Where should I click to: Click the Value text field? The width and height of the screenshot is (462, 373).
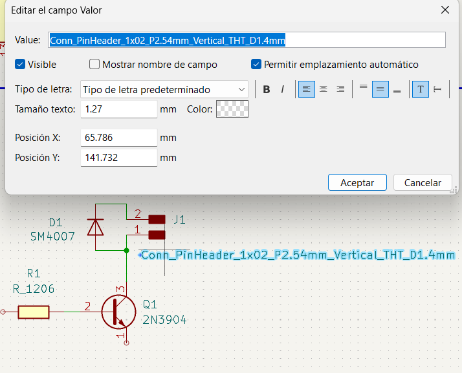(247, 39)
